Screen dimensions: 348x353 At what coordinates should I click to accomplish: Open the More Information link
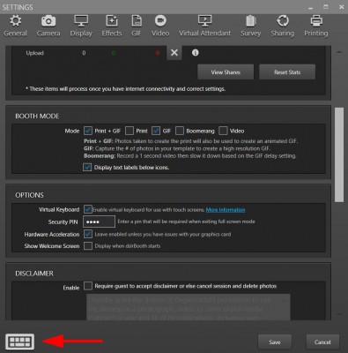tap(226, 210)
